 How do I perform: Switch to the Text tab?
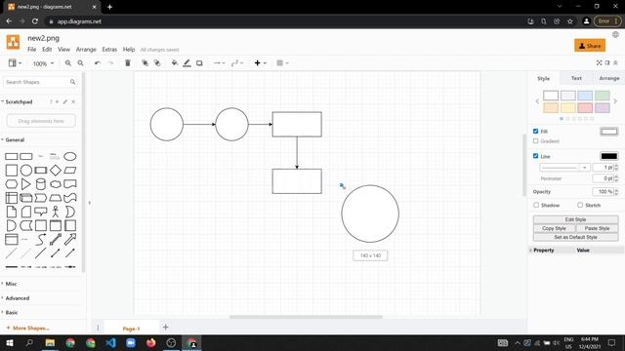tap(576, 78)
